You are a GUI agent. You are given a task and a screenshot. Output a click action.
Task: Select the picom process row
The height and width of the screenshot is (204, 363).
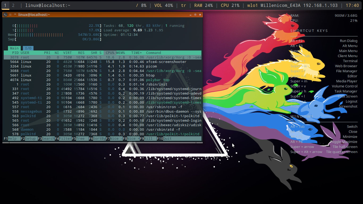(x=103, y=66)
